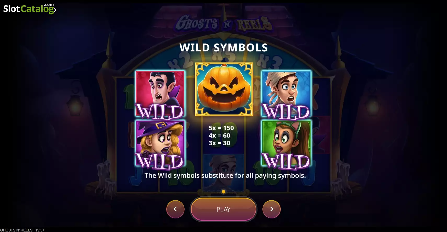Viewport: 447px width, 232px height.
Task: Select the active yellow page indicator dot
Action: (x=223, y=191)
